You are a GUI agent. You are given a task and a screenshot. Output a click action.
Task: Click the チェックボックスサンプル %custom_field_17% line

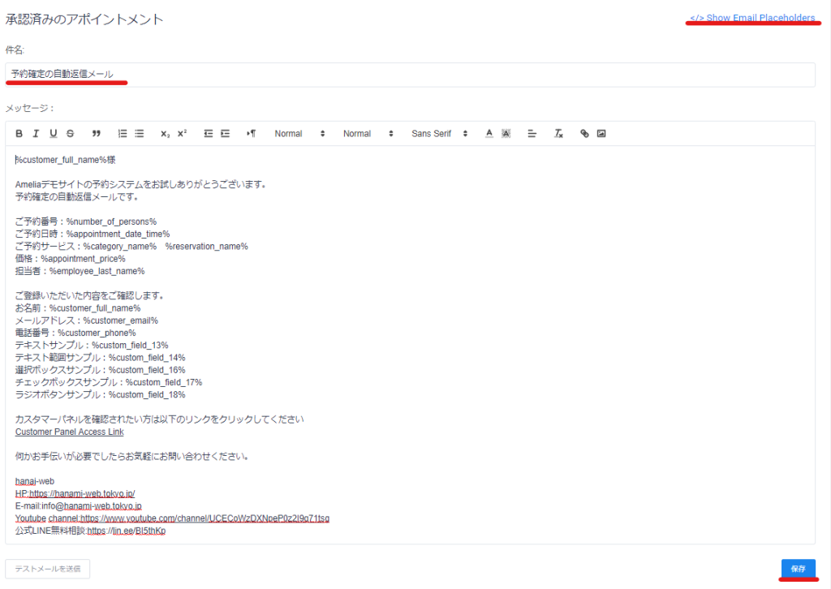click(x=109, y=382)
